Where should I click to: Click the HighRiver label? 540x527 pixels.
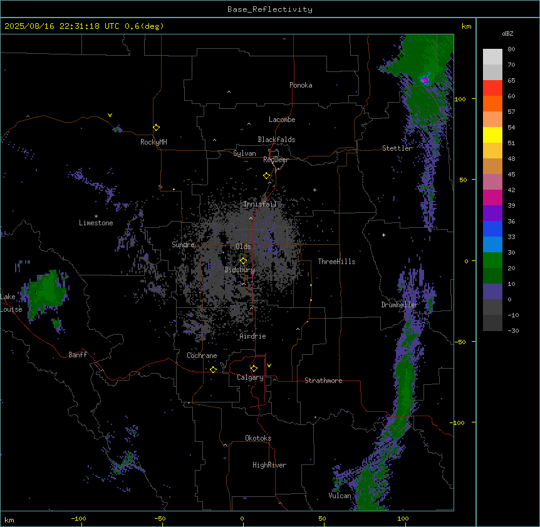tap(269, 465)
